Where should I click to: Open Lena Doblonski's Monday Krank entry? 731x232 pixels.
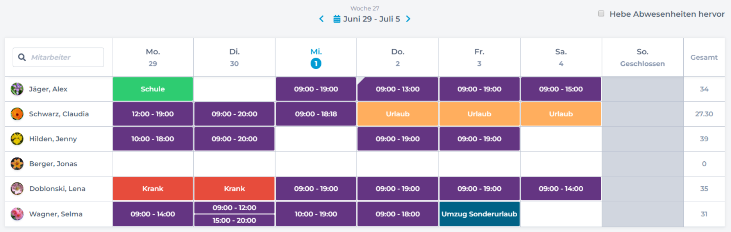(153, 189)
